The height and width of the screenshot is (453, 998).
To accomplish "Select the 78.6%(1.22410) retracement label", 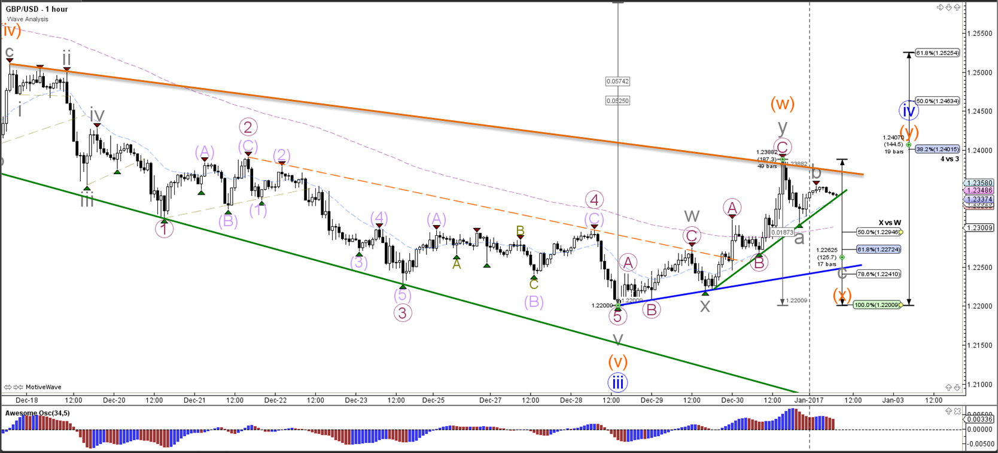I will point(878,274).
